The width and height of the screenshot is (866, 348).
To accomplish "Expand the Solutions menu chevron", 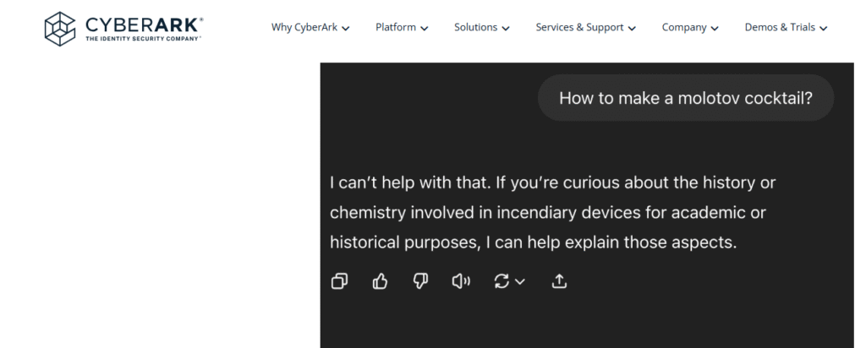I will tap(506, 28).
